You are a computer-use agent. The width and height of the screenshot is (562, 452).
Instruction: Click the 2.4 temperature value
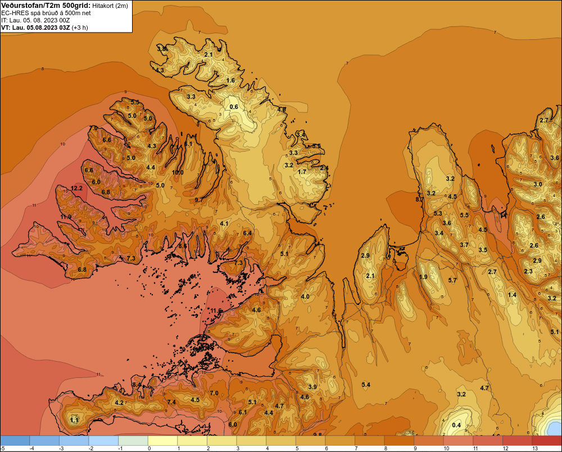[x=324, y=168]
